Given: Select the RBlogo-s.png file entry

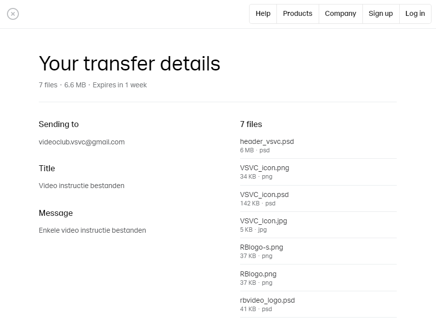Looking at the screenshot, I should tap(318, 251).
